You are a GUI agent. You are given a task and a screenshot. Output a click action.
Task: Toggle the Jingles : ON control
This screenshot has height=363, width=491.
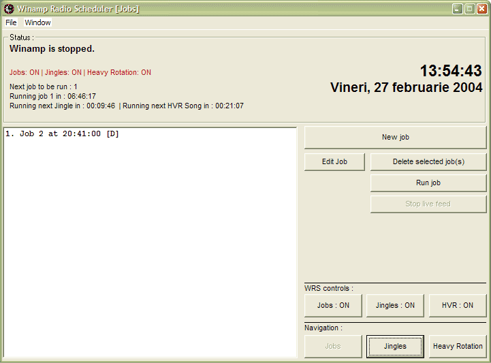[395, 305]
